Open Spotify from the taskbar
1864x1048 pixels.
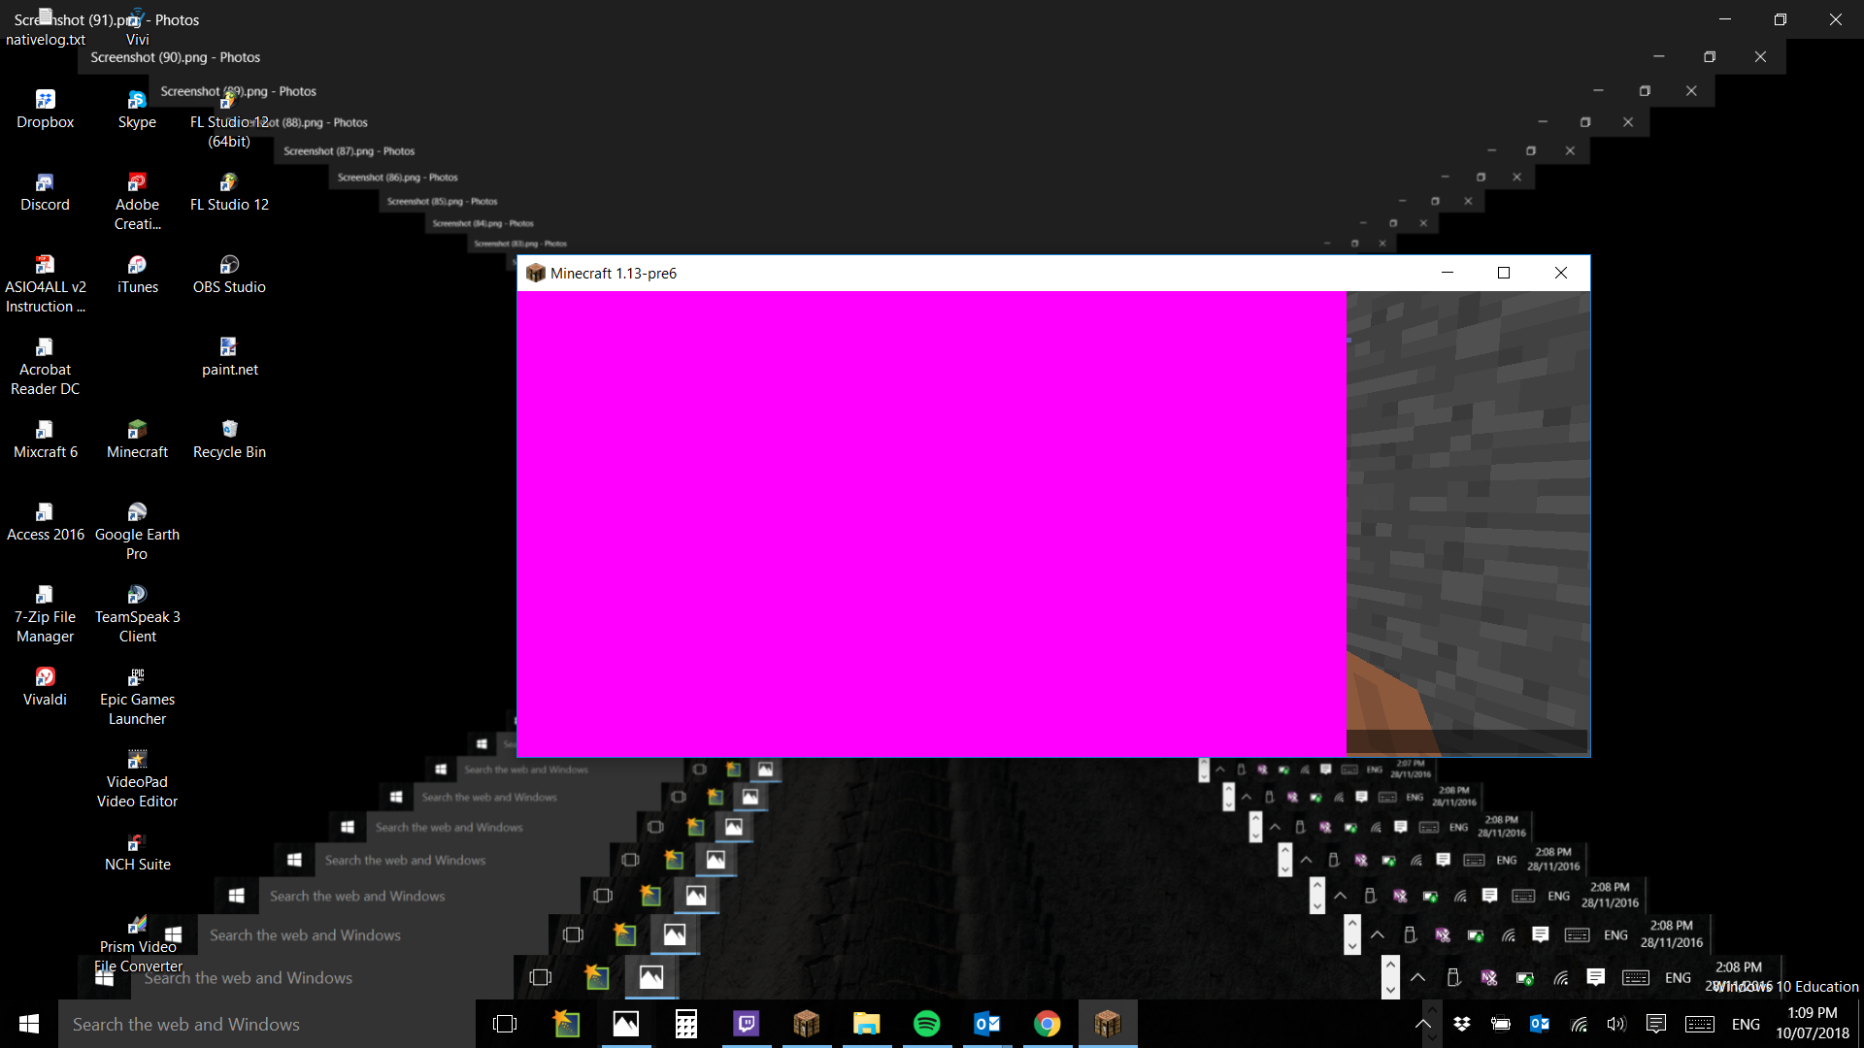[927, 1024]
